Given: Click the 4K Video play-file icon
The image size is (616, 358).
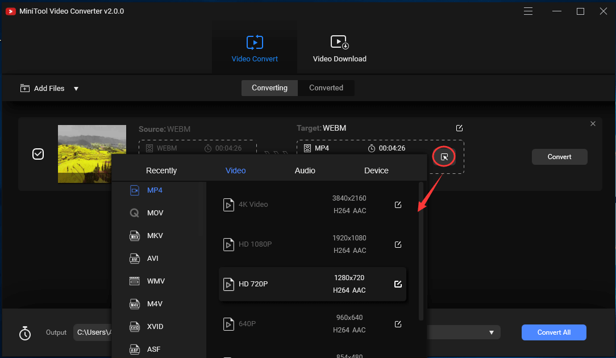Looking at the screenshot, I should click(228, 205).
